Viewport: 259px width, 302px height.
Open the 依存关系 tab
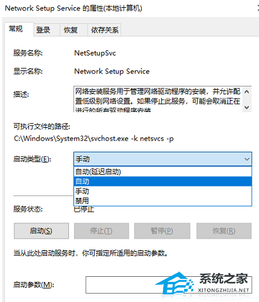click(x=104, y=30)
